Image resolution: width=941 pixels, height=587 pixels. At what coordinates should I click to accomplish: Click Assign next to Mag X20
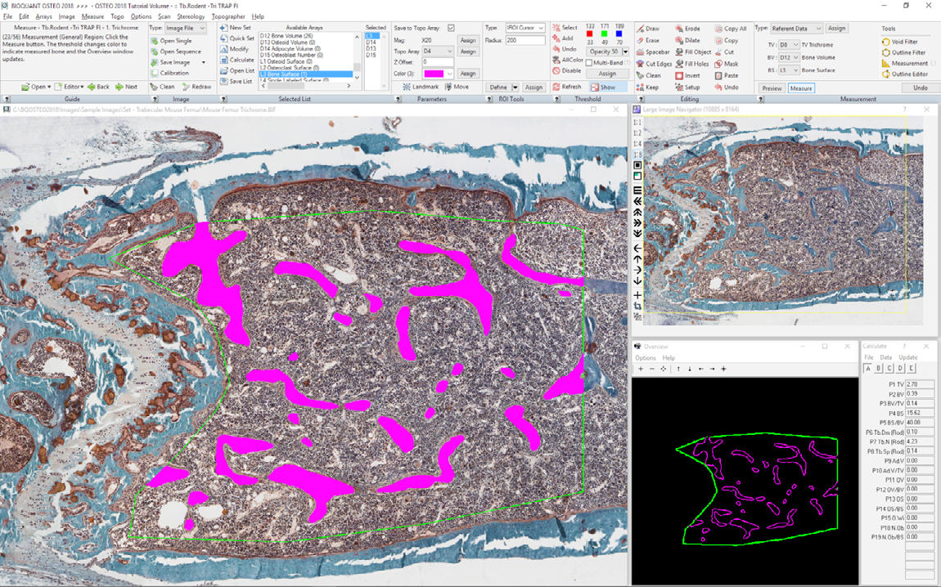click(468, 40)
